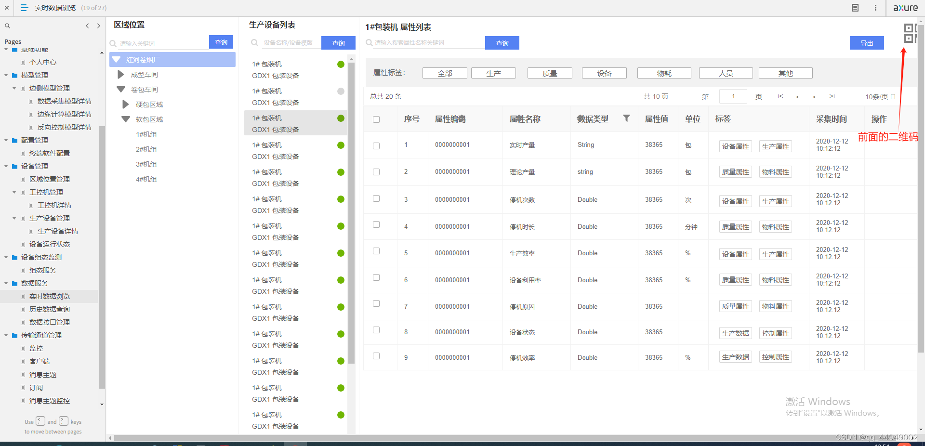Collapse the 边侧模型管理 arrow

[x=14, y=88]
